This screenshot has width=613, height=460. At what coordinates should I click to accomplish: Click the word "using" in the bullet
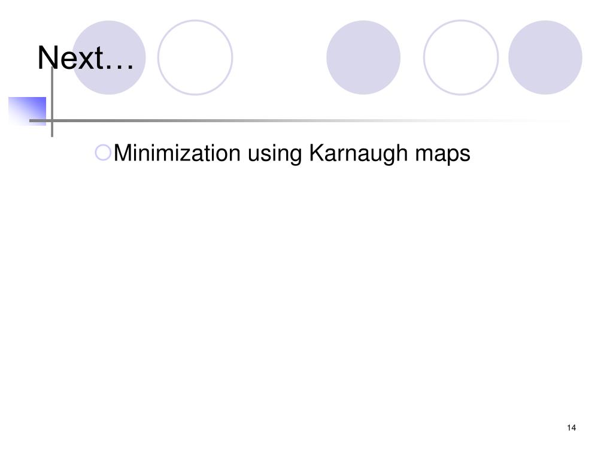(x=275, y=154)
